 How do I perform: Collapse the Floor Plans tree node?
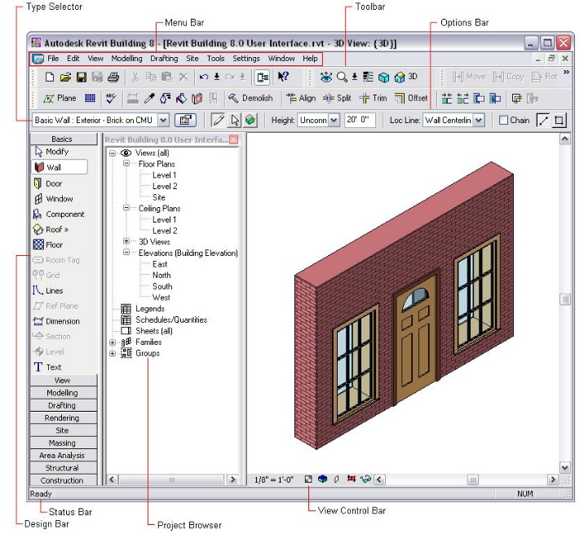(x=126, y=164)
